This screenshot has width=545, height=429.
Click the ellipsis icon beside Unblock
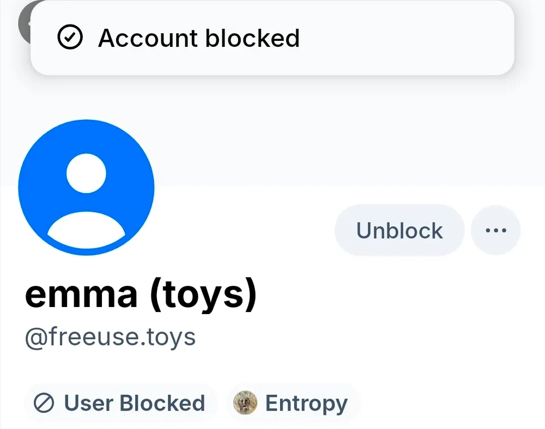point(495,230)
